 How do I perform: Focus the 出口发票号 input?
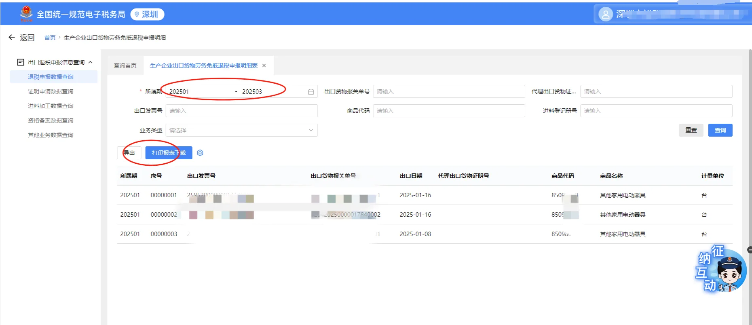point(241,111)
